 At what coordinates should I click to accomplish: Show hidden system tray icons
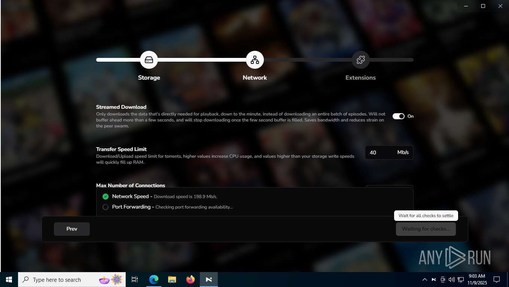(x=424, y=280)
